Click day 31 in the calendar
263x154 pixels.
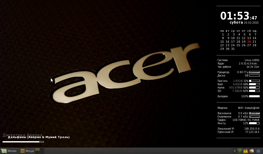pyautogui.click(x=233, y=49)
